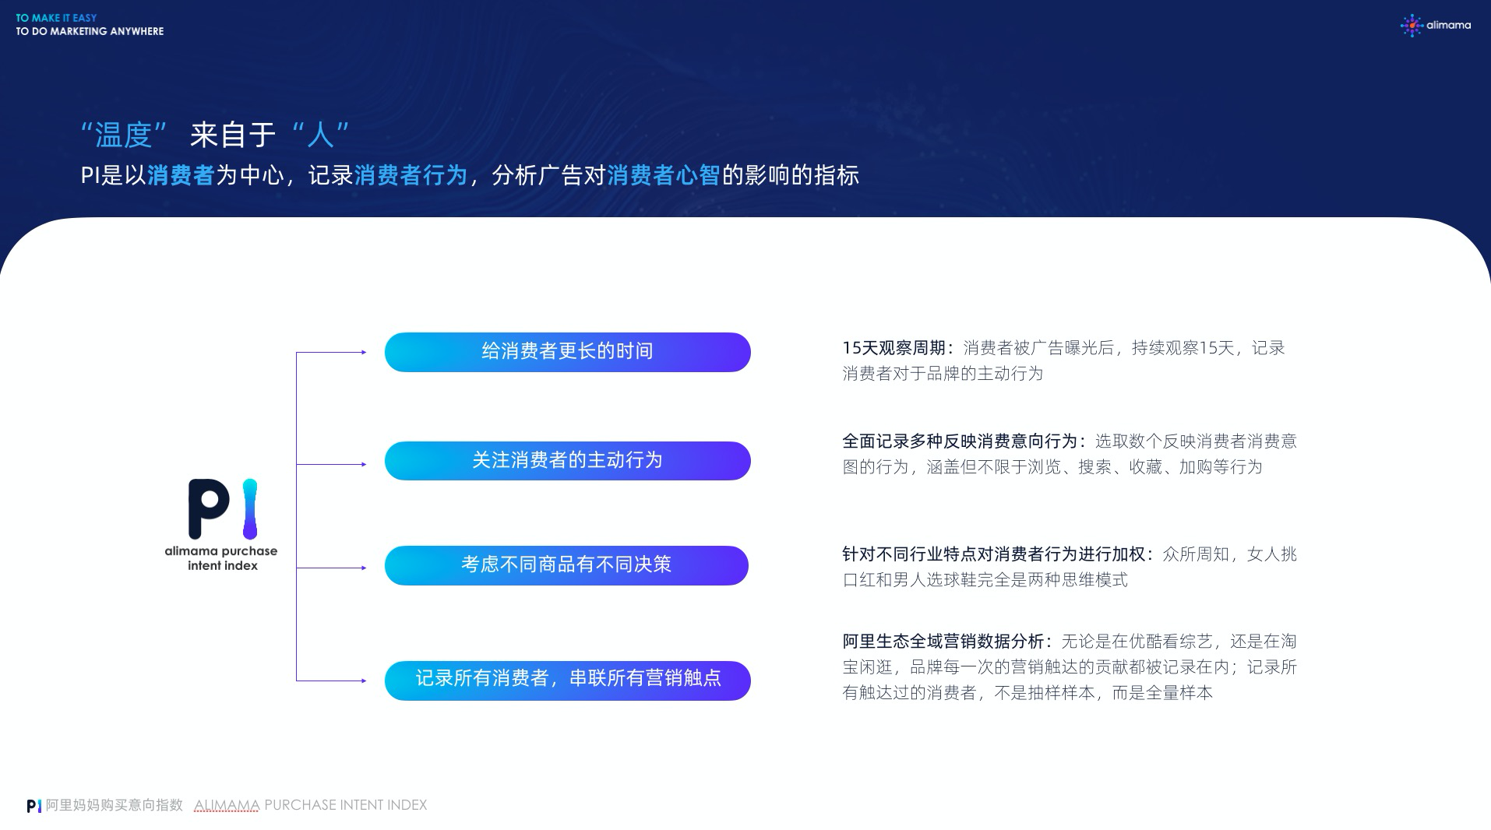1491x830 pixels.
Task: Click the line 图的行为，涵盖但不限于浏览、搜索、收藏、加购等行为
Action: coord(1052,467)
